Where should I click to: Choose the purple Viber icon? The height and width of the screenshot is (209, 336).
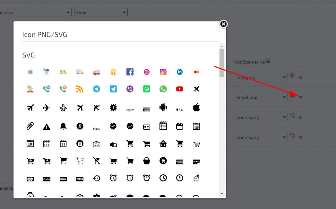tap(130, 89)
